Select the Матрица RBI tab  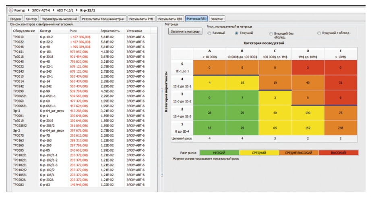(x=196, y=19)
